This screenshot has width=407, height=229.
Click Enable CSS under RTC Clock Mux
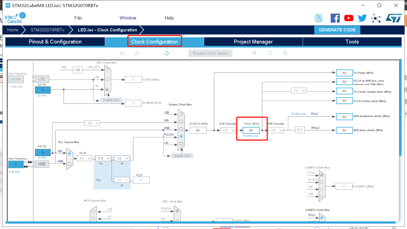(111, 100)
